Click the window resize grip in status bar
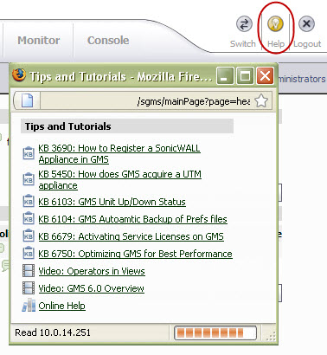 tap(271, 336)
